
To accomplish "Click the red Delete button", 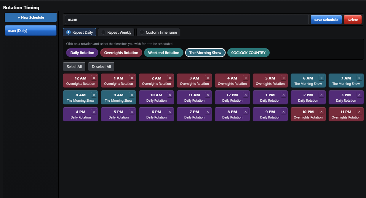I will (x=353, y=20).
